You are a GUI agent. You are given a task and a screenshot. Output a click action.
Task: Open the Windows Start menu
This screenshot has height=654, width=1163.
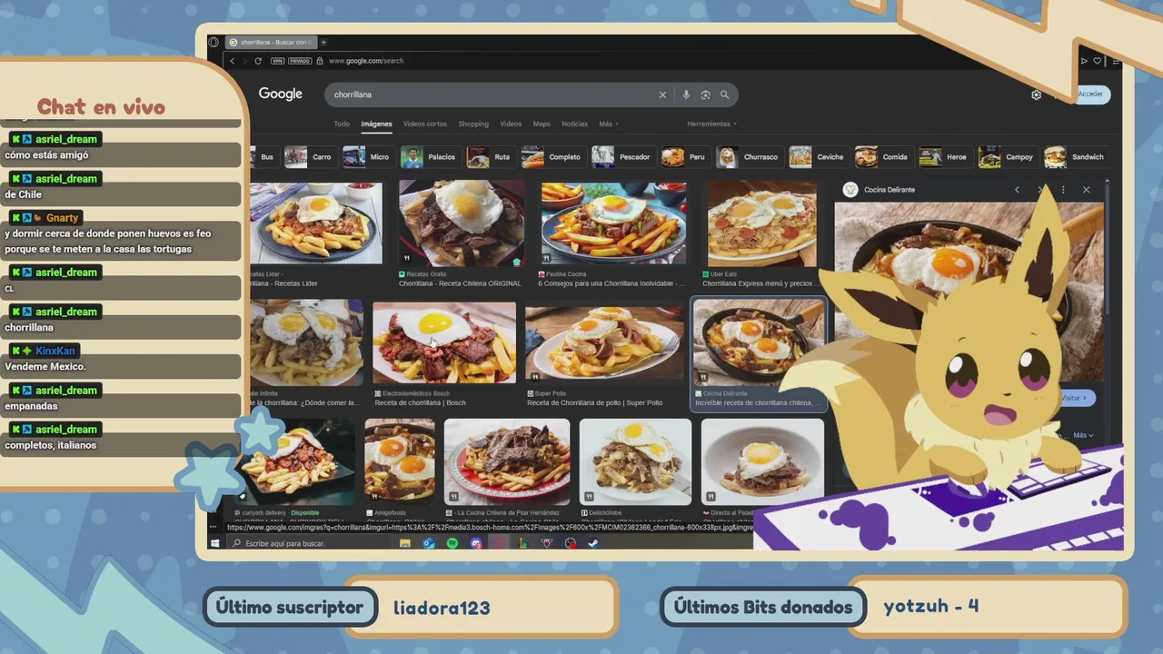click(x=215, y=543)
